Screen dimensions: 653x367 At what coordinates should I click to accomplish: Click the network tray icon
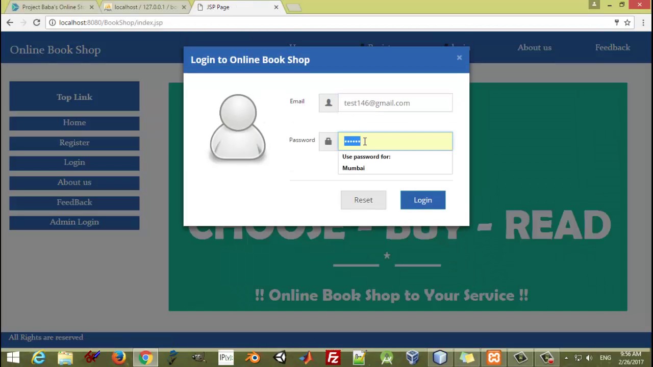click(578, 358)
